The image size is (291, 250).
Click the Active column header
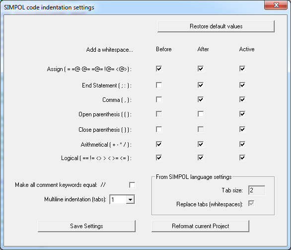(x=247, y=49)
